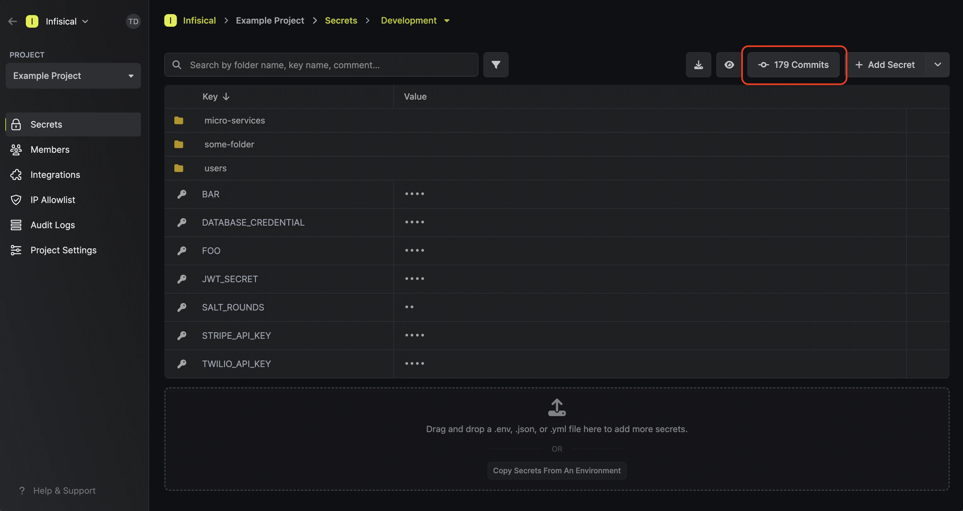Click the masked value of FOO
Screen dimensions: 963x511
coord(414,251)
